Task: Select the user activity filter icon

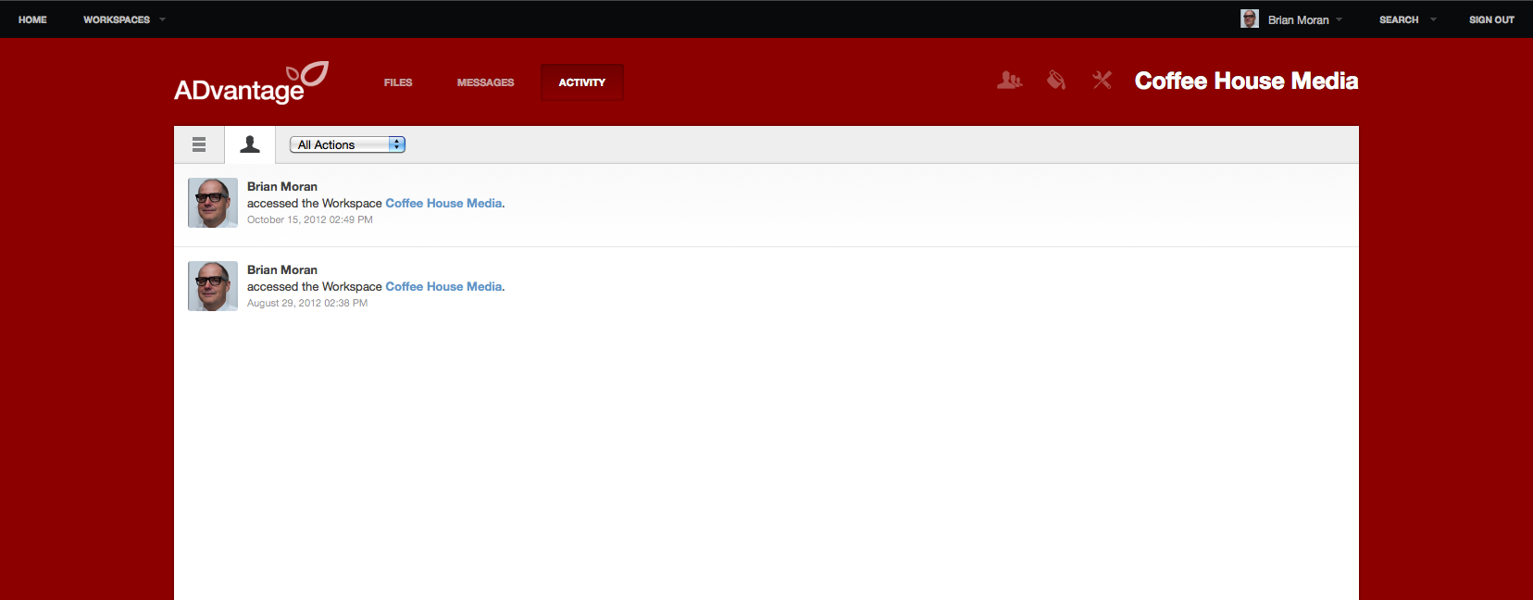Action: [250, 144]
